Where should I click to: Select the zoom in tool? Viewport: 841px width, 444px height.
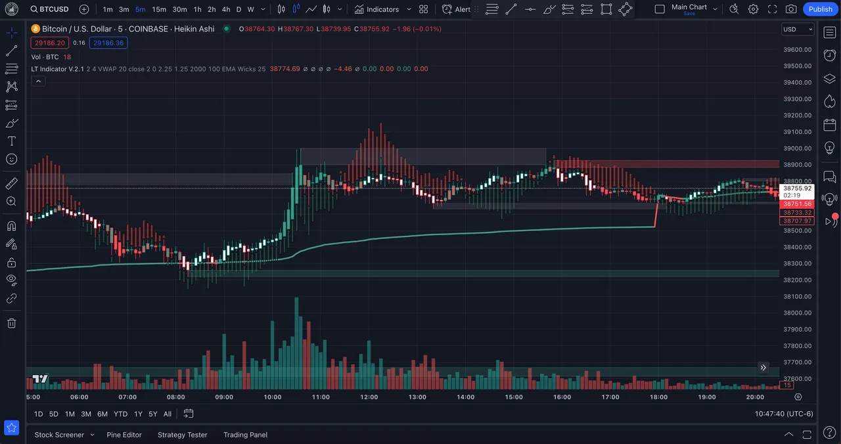(x=12, y=201)
